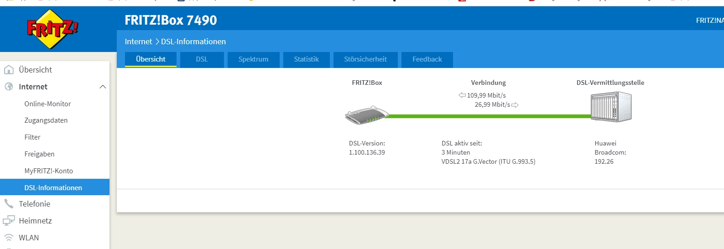Click the Heimnetz network icon

[9, 221]
